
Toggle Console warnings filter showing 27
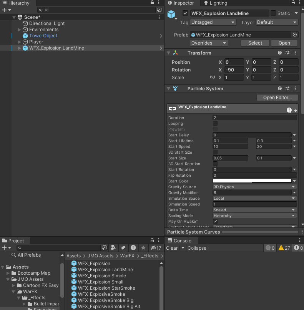(284, 248)
